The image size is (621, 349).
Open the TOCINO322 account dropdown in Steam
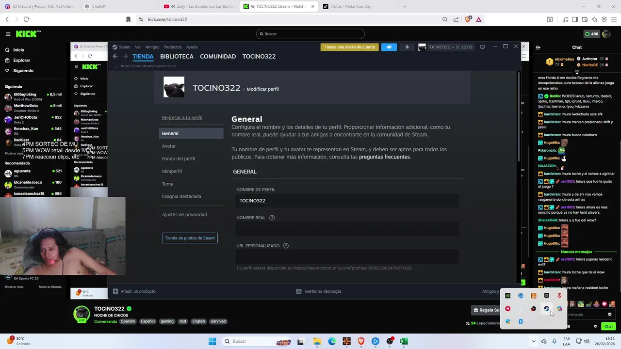(445, 47)
